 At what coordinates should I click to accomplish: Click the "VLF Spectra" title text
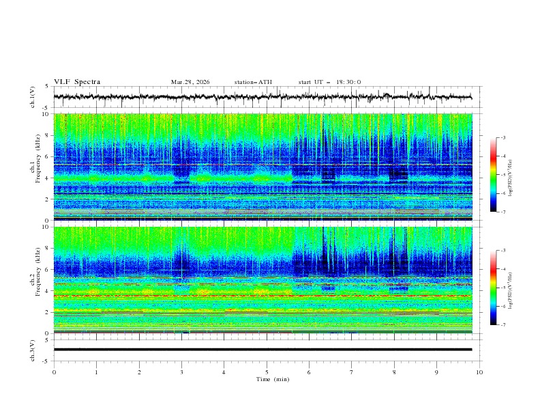point(77,82)
